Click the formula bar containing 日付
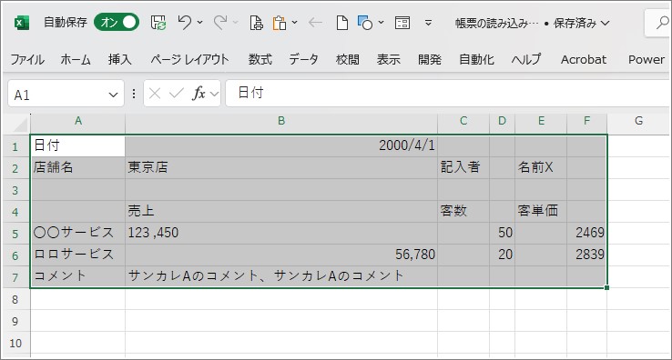672x360 pixels. [448, 93]
